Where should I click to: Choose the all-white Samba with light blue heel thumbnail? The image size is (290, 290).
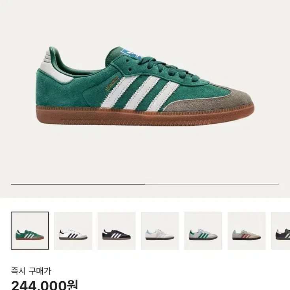coord(160,231)
